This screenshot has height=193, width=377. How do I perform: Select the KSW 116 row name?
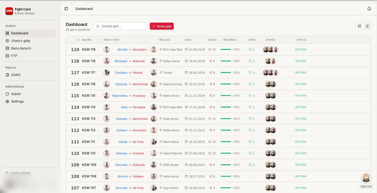[89, 84]
